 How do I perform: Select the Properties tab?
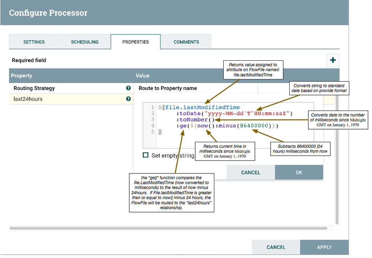pyautogui.click(x=135, y=42)
